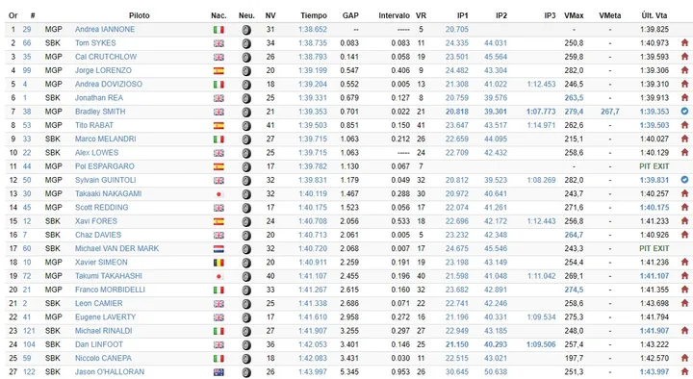Image resolution: width=693 pixels, height=379 pixels.
Task: Click the GAP column header
Action: coord(350,15)
